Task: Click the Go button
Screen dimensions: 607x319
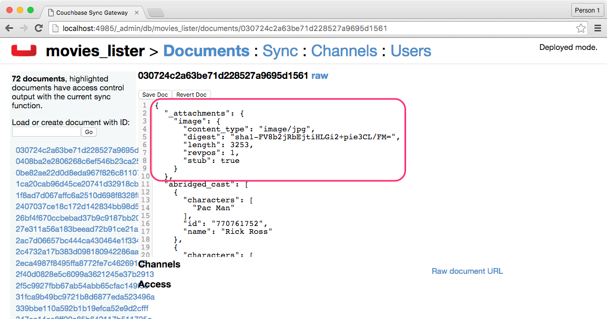Action: (89, 132)
